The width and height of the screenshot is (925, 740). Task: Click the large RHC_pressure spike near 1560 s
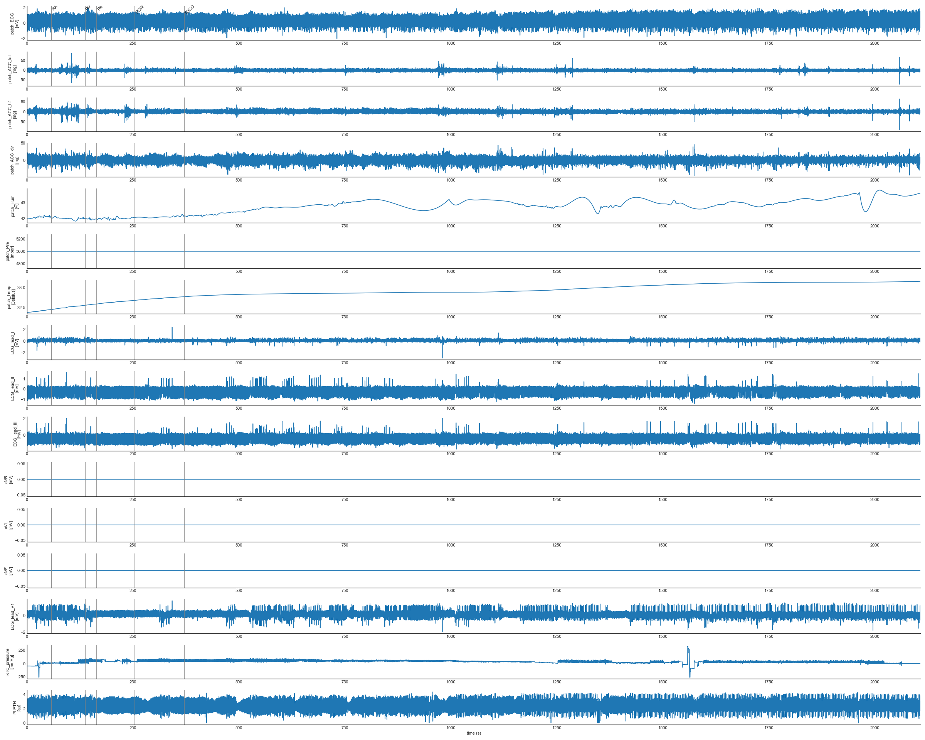point(688,650)
